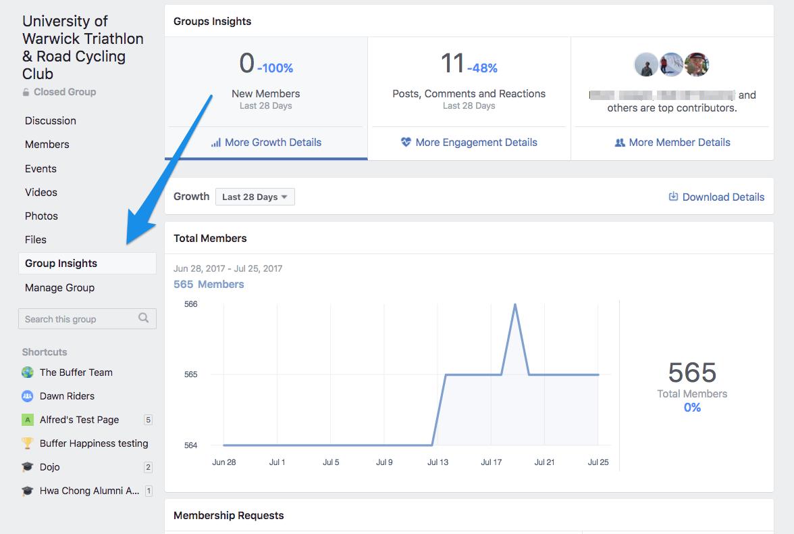Open Hwa Chong Alumni shortcut
Viewport: 794px width, 534px height.
(89, 491)
